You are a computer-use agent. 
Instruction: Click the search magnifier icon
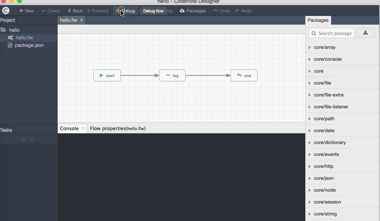pos(314,33)
